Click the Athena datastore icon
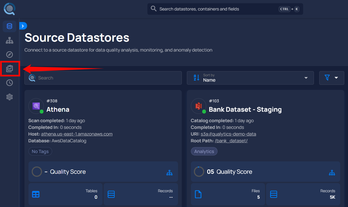This screenshot has width=348, height=207. pos(36,106)
